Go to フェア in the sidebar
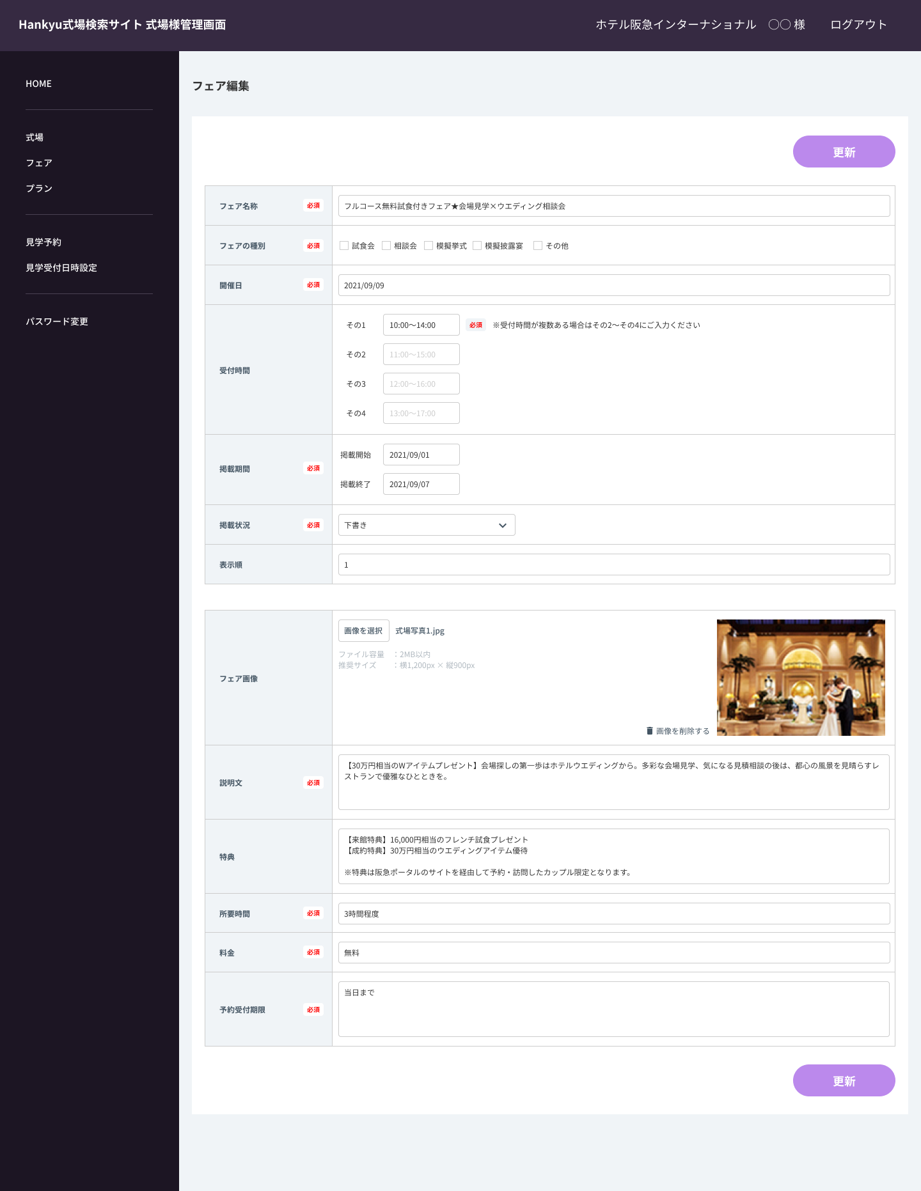Screen dimensions: 921x1191 39,163
